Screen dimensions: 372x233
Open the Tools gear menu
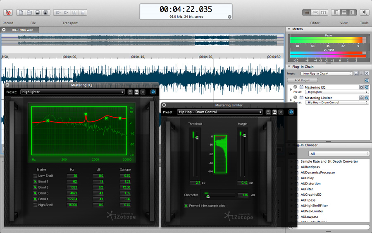(x=365, y=12)
